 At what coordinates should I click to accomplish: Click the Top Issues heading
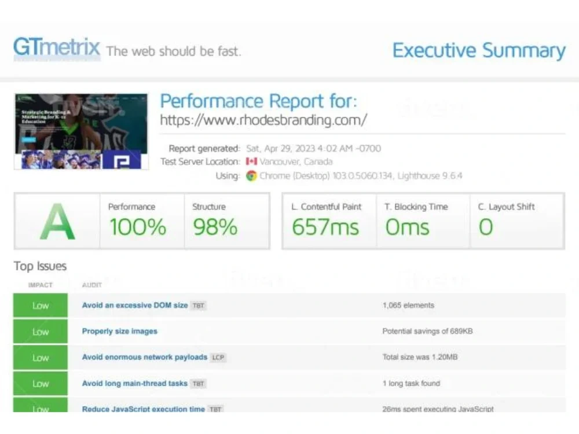41,266
